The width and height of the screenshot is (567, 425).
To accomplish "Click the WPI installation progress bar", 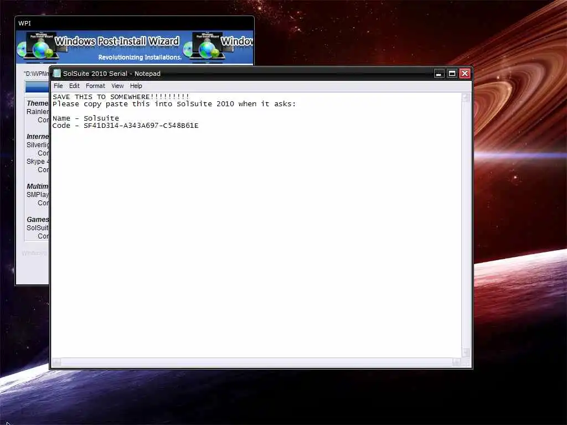I will pyautogui.click(x=37, y=87).
